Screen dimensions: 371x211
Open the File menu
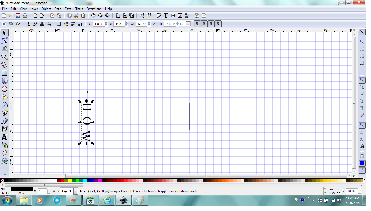click(x=4, y=9)
